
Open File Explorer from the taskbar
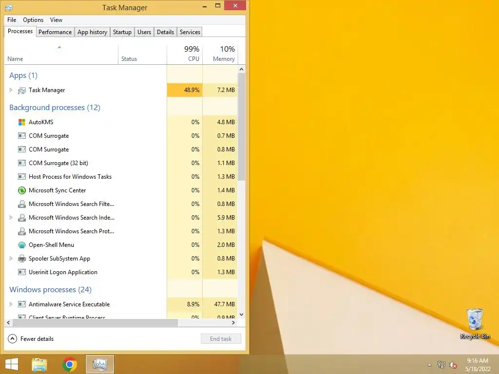tap(39, 364)
